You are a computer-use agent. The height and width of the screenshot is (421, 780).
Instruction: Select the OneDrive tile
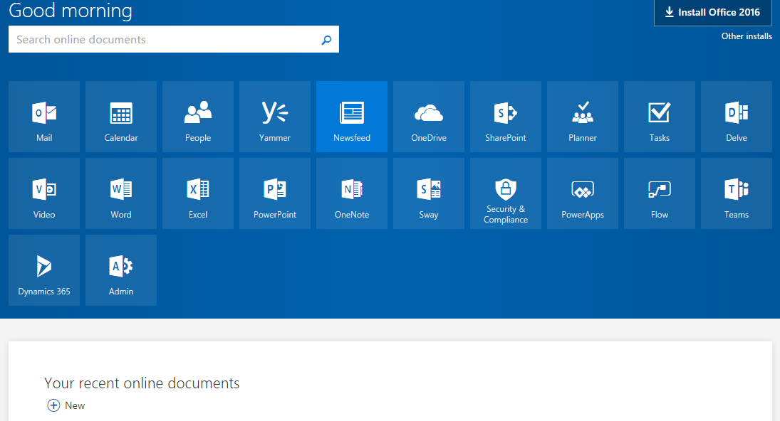(428, 117)
